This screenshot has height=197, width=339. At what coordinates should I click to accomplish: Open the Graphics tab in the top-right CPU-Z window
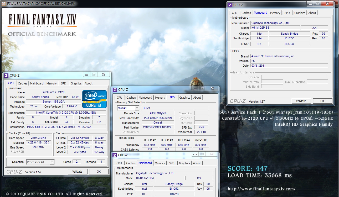point(300,13)
